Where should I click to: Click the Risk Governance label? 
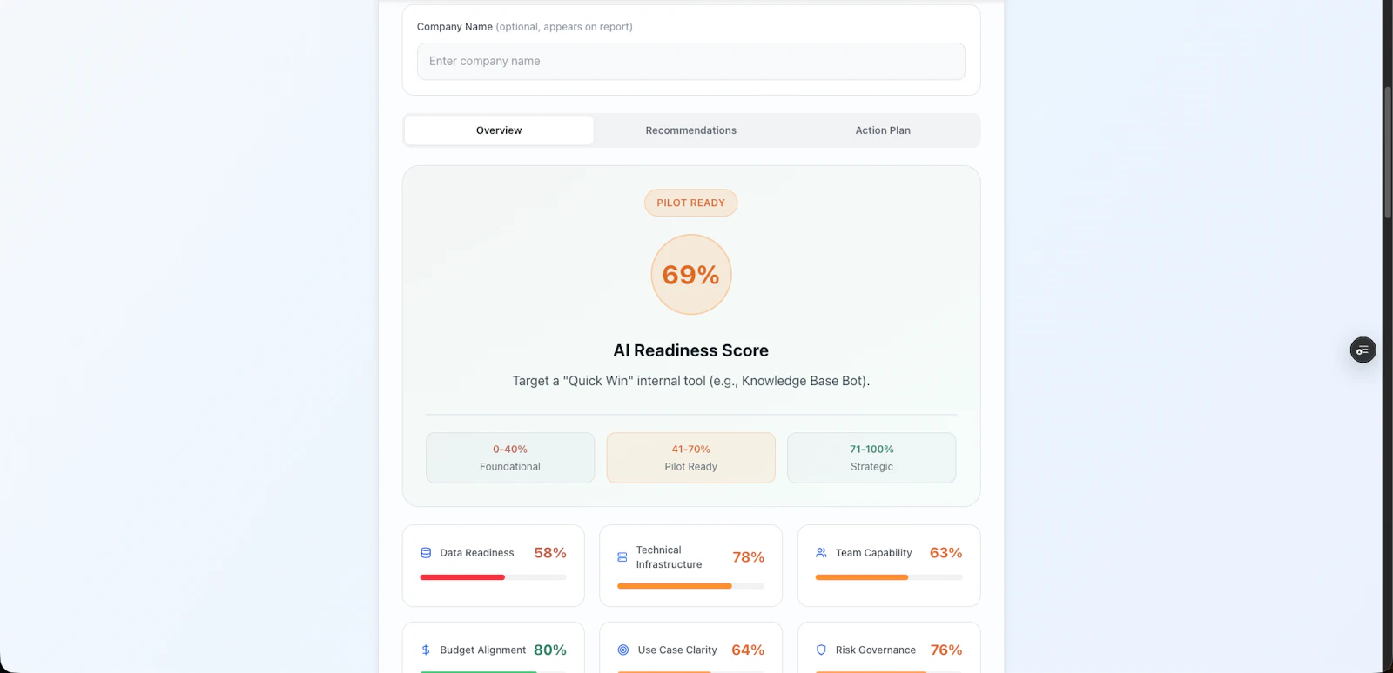(x=876, y=650)
